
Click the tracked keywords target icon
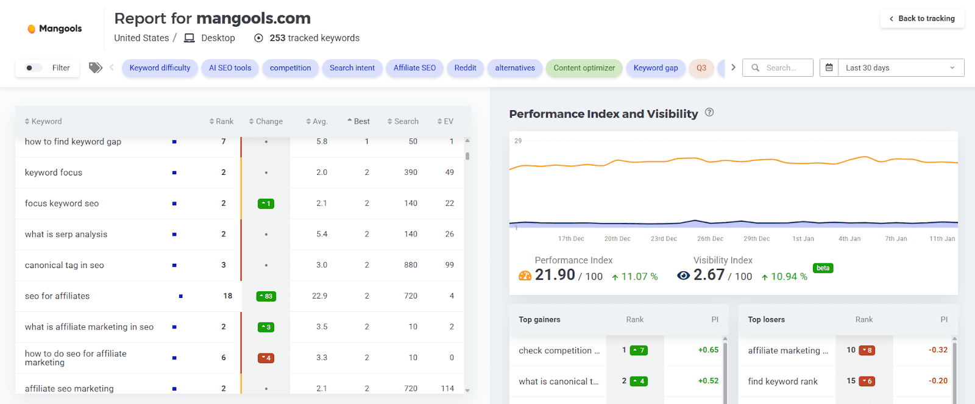258,38
